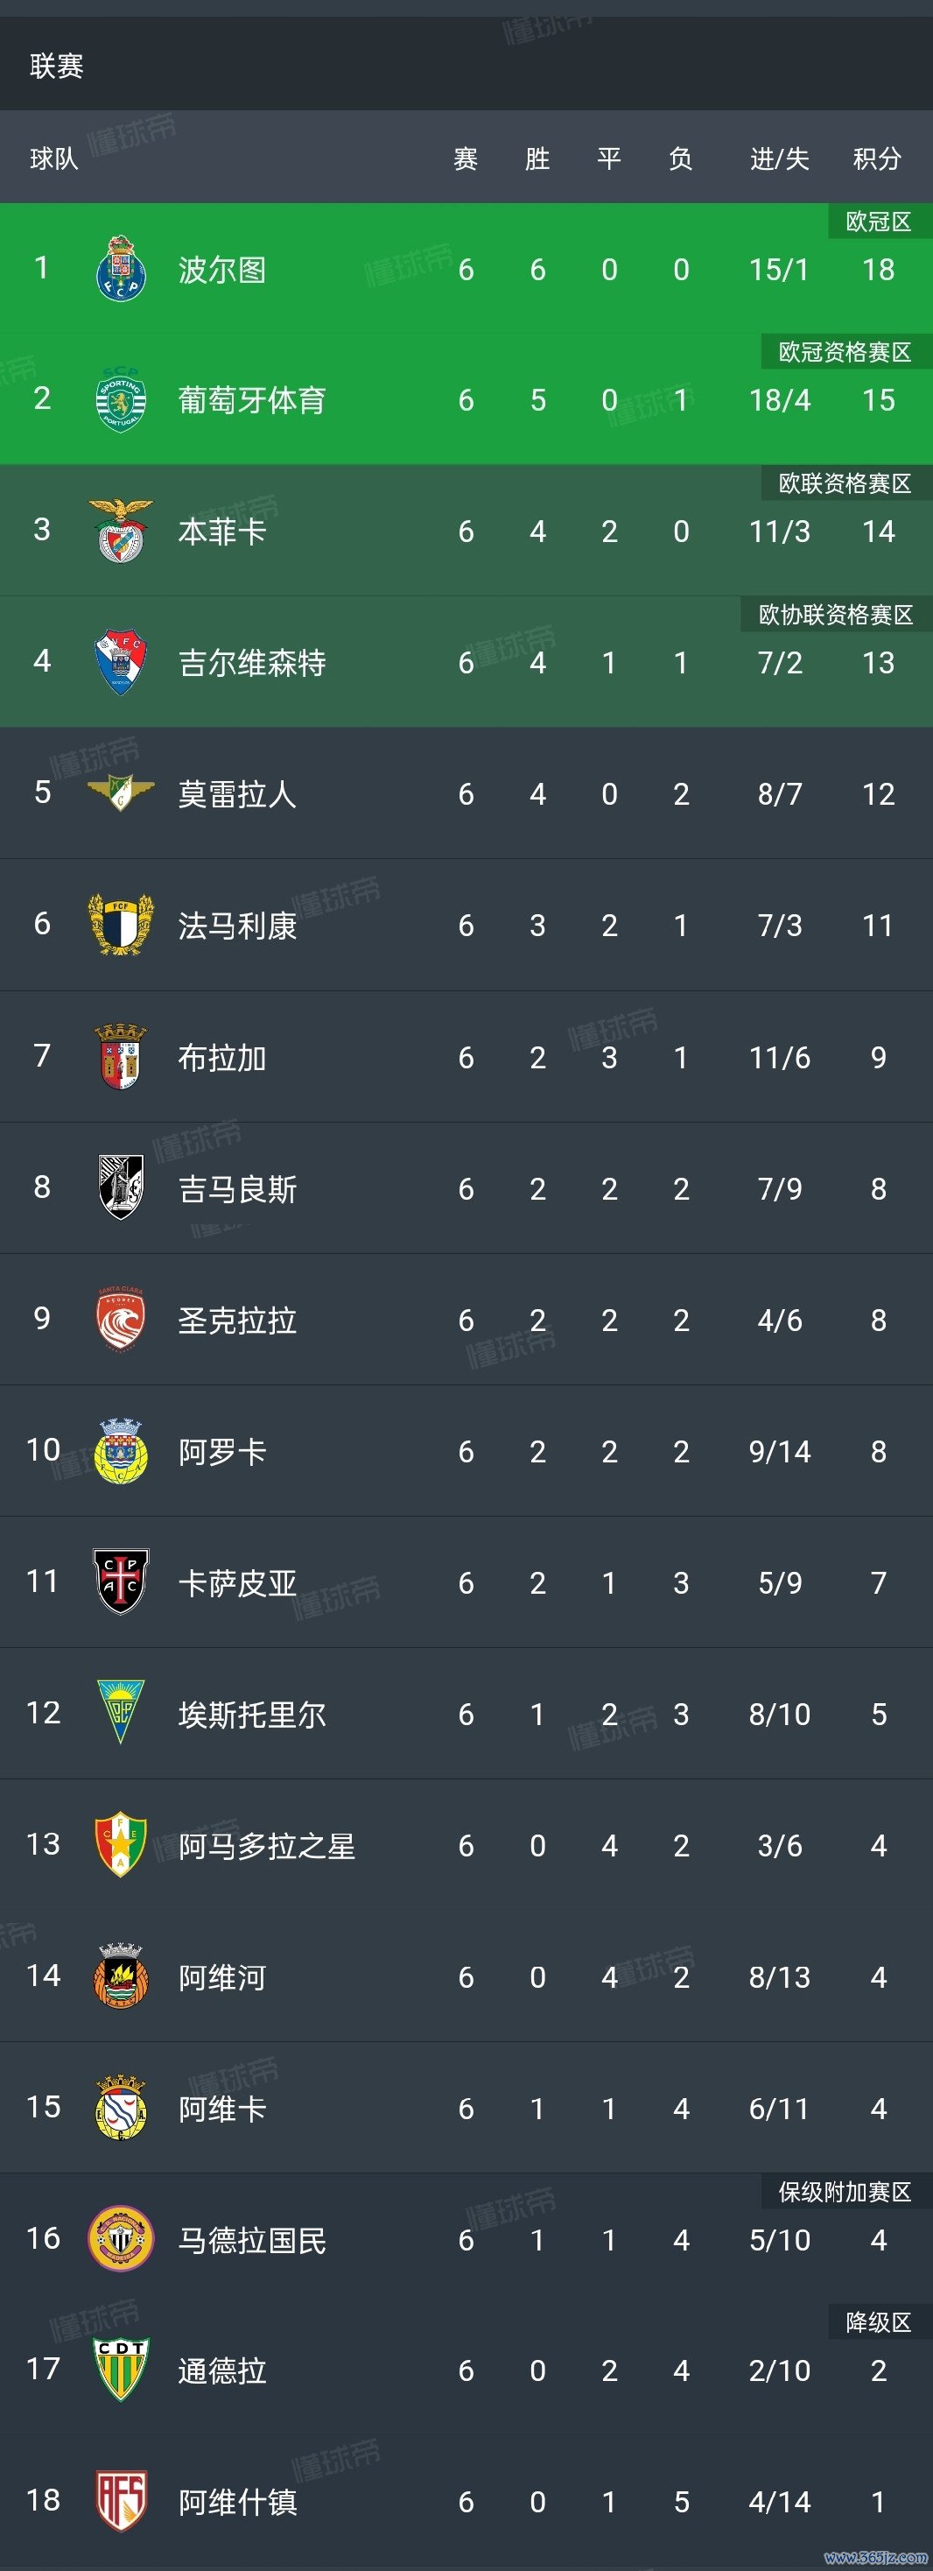Viewport: 933px width, 2571px height.
Task: Click the 法马利康 shield crest icon
Action: [x=121, y=924]
